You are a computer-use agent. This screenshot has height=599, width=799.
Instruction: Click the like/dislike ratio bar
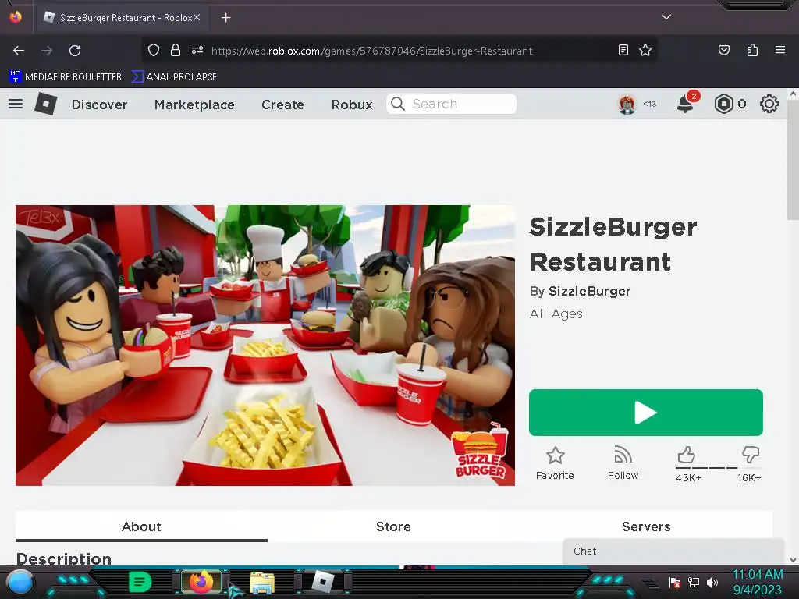click(x=719, y=468)
